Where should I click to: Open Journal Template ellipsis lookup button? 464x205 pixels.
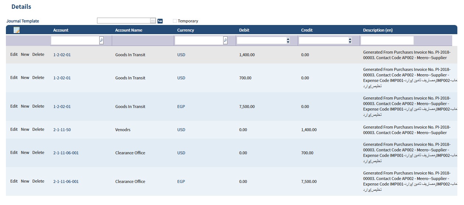tap(153, 21)
